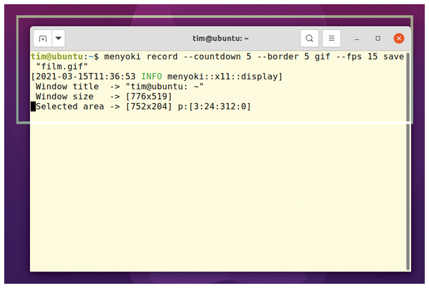Click the --fps option in command

pyautogui.click(x=349, y=56)
